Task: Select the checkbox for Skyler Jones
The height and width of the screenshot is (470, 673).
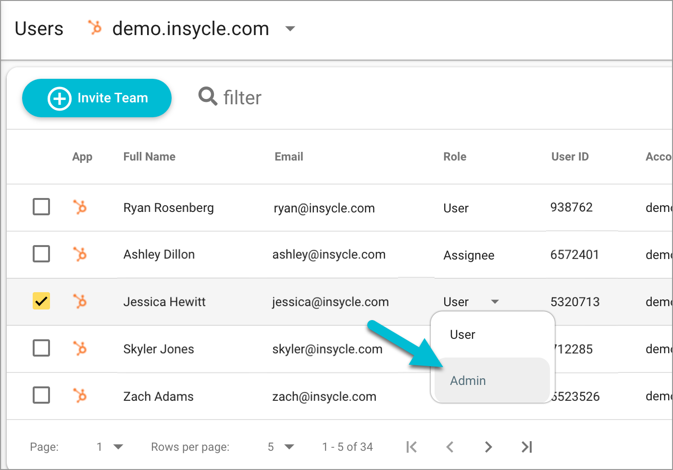Action: point(41,347)
